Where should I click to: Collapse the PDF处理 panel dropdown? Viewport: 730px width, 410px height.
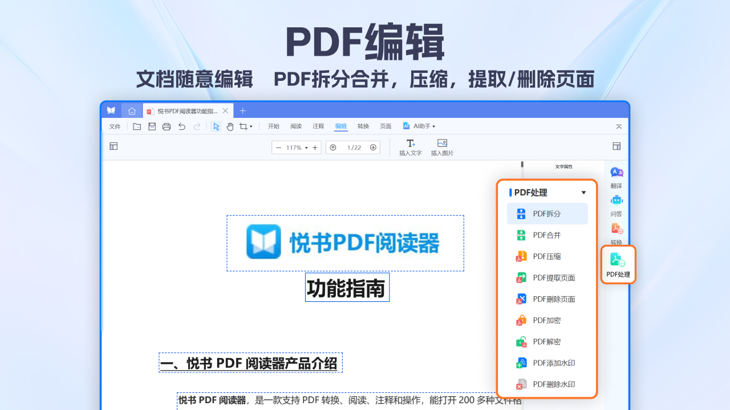coord(583,192)
